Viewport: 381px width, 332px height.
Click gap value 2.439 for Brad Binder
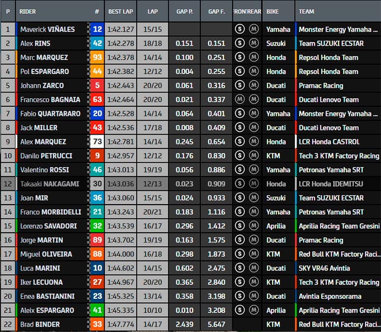[x=185, y=324]
